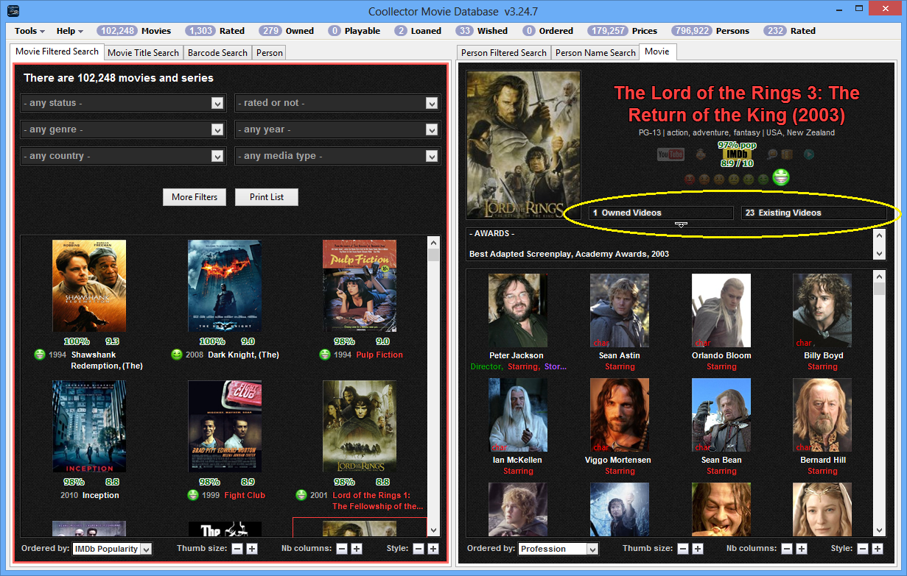Switch to Barcode Search tab
The height and width of the screenshot is (576, 907).
[x=217, y=53]
